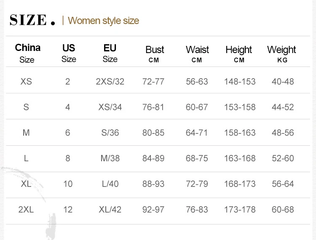Image resolution: width=316 pixels, height=240 pixels.
Task: Click height range 158-163
Action: pos(240,133)
